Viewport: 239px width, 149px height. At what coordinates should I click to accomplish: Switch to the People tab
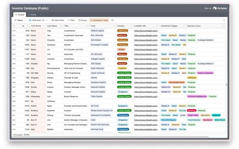[x=20, y=15]
